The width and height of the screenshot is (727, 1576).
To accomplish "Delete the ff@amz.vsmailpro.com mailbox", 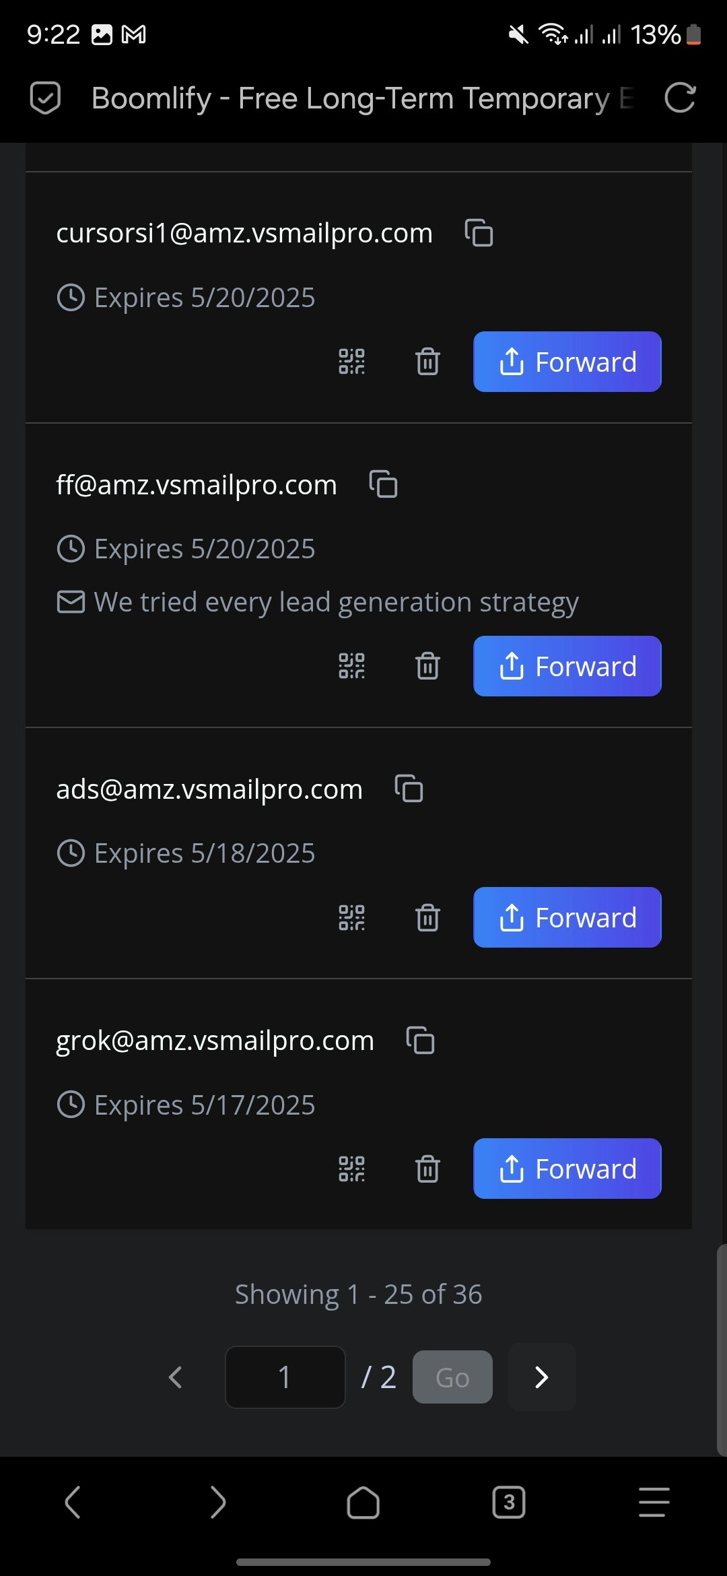I will click(427, 666).
